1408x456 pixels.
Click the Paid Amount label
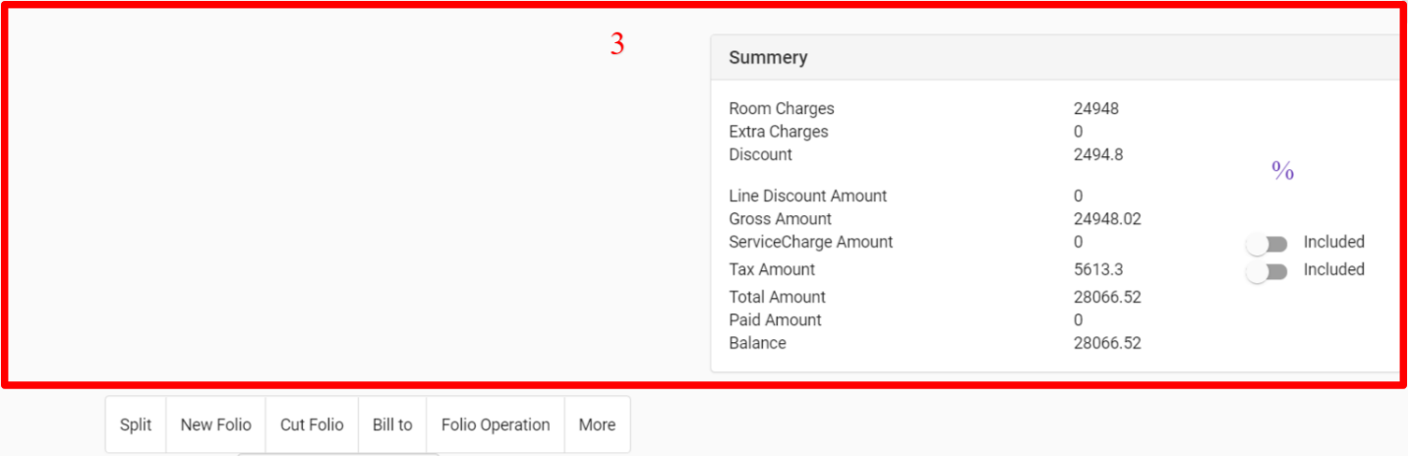tap(775, 320)
